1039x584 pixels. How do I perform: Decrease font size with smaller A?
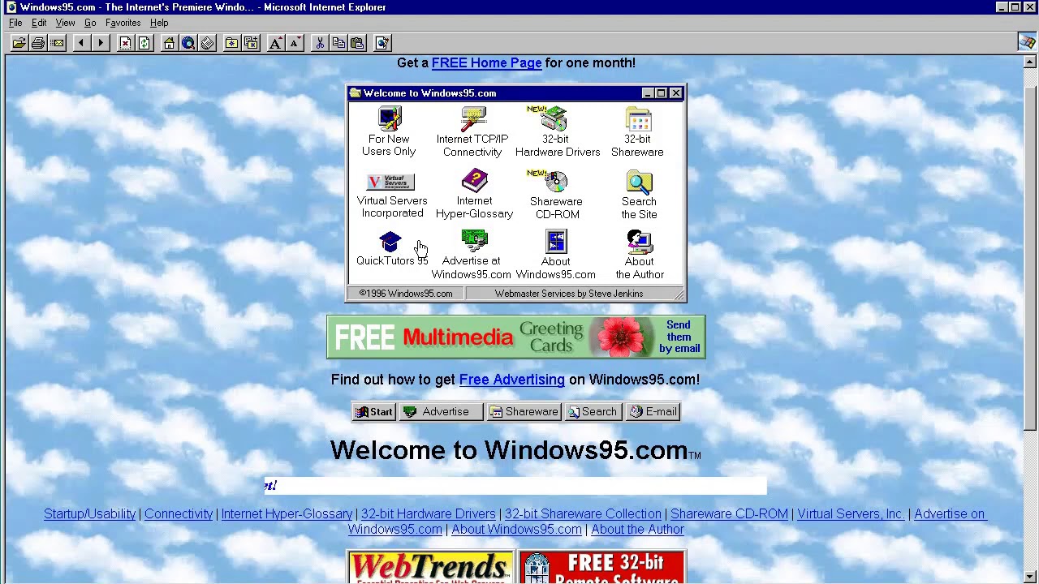(295, 43)
